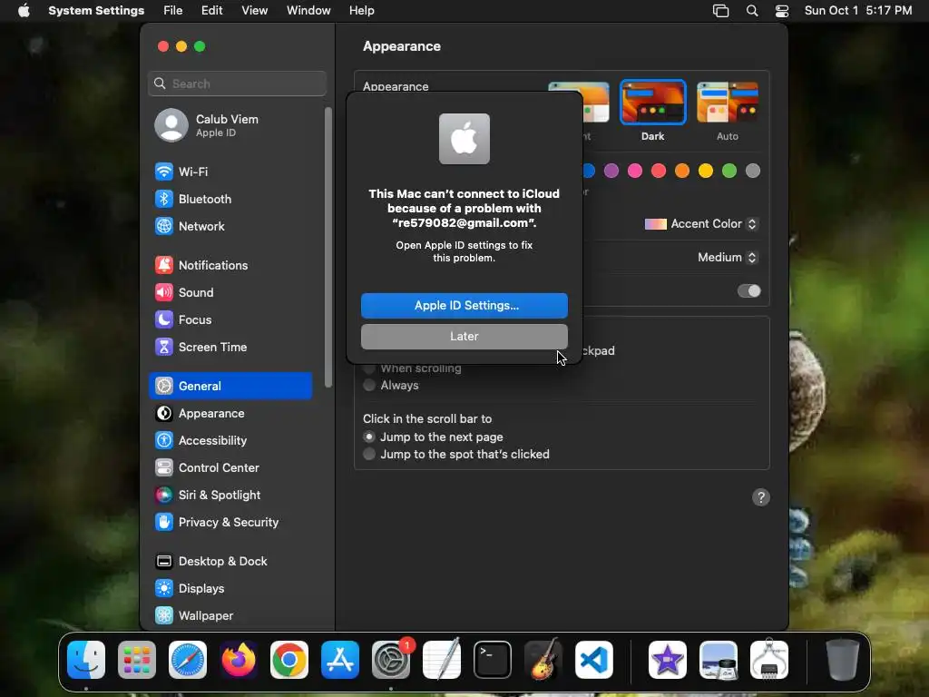Click the help question mark button

click(761, 497)
